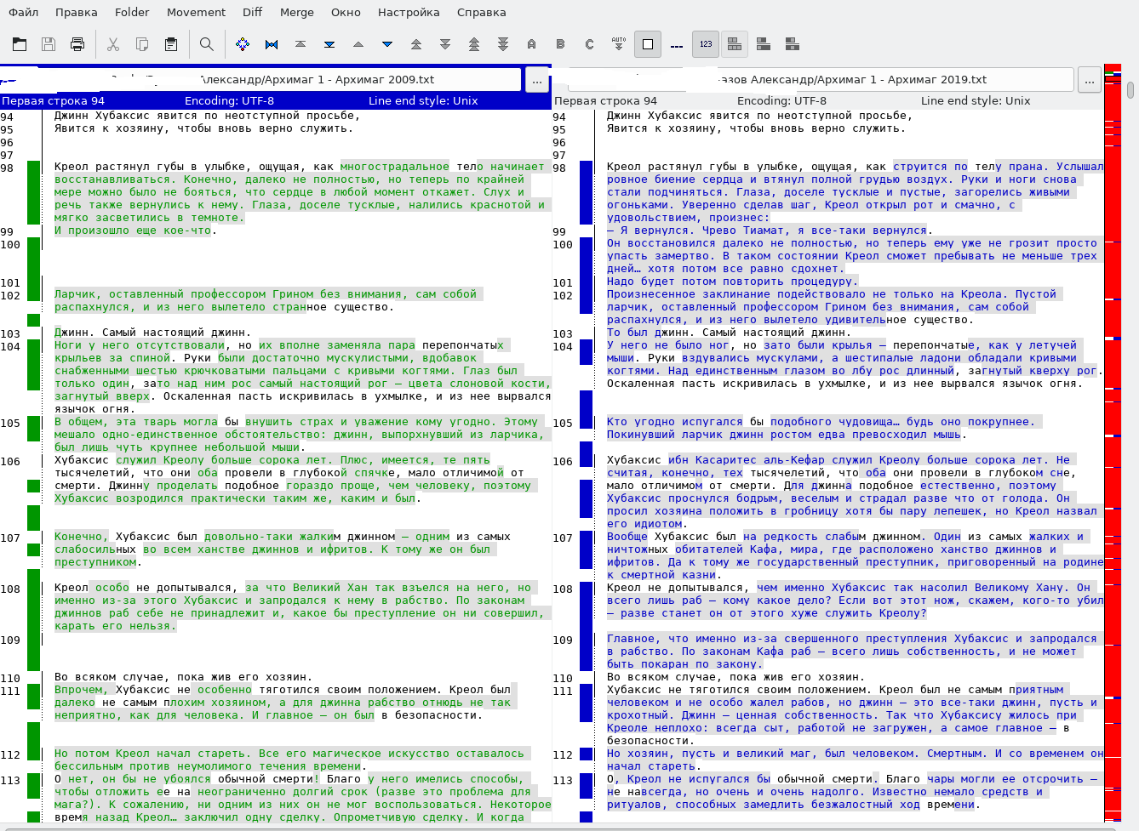
Task: Open encoding selector of left pane
Action: click(229, 100)
